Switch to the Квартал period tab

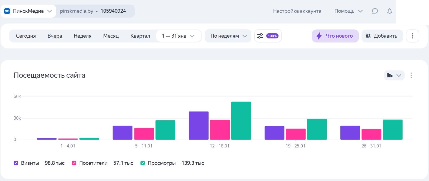tap(140, 36)
